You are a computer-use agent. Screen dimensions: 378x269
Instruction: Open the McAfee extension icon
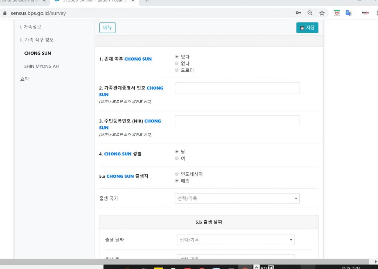[x=337, y=13]
